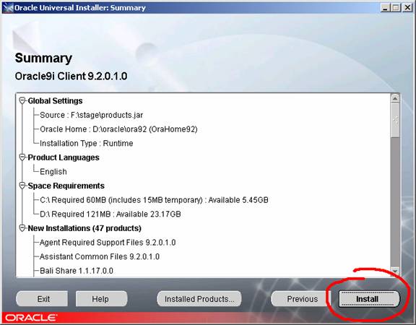Collapse New Installations (47 products) node
This screenshot has height=325, width=416.
click(22, 228)
